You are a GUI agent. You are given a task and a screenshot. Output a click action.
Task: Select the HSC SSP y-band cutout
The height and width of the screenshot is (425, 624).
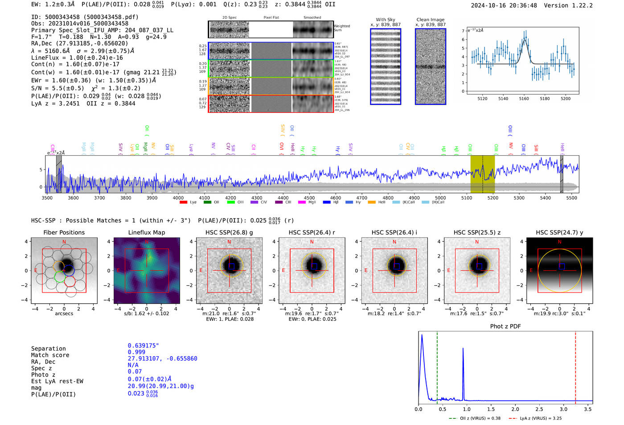[x=560, y=270]
